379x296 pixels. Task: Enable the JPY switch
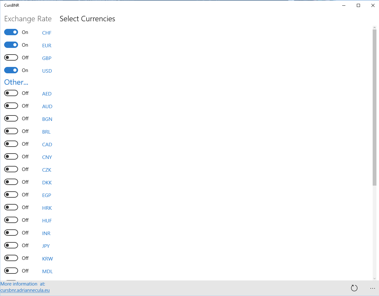tap(11, 245)
